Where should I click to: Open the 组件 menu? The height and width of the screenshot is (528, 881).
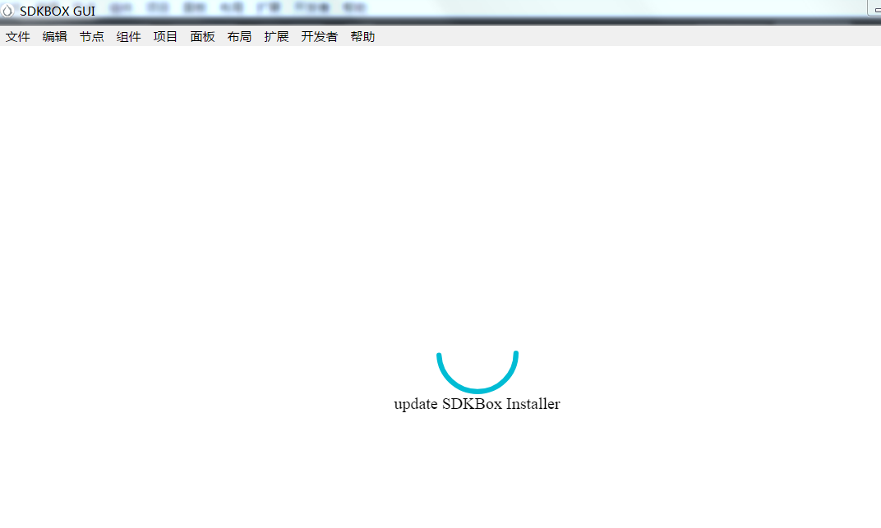pyautogui.click(x=129, y=36)
